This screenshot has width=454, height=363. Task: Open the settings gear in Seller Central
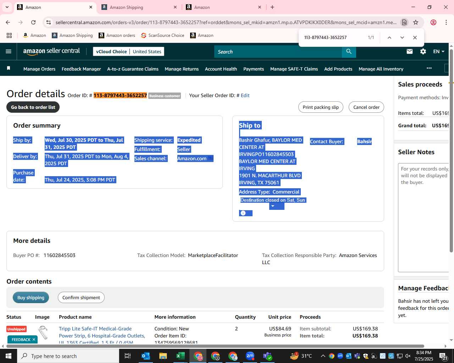(x=423, y=51)
